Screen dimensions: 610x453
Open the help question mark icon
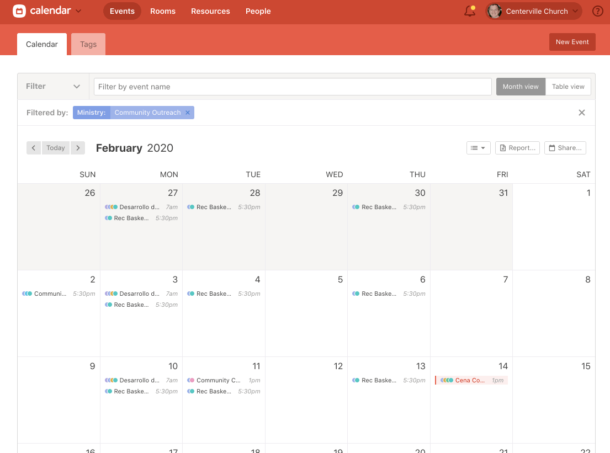[597, 11]
